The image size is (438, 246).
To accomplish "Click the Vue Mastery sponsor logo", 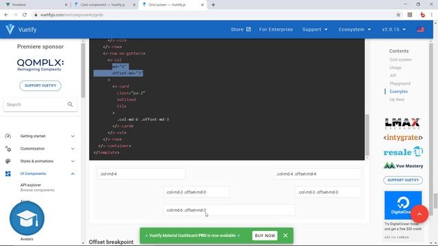I will 403,165.
